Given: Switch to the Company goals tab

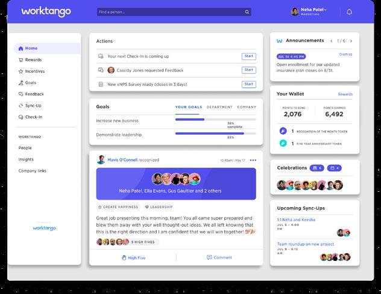Looking at the screenshot, I should point(247,107).
